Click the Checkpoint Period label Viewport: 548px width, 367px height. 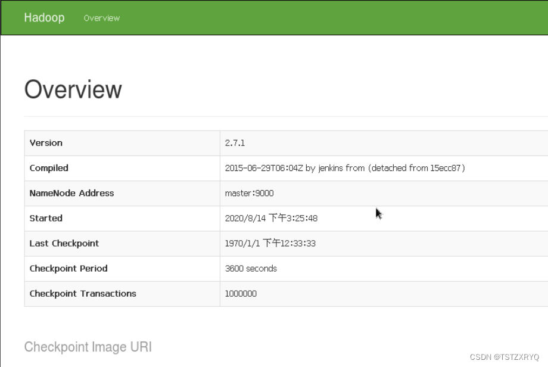coord(68,269)
